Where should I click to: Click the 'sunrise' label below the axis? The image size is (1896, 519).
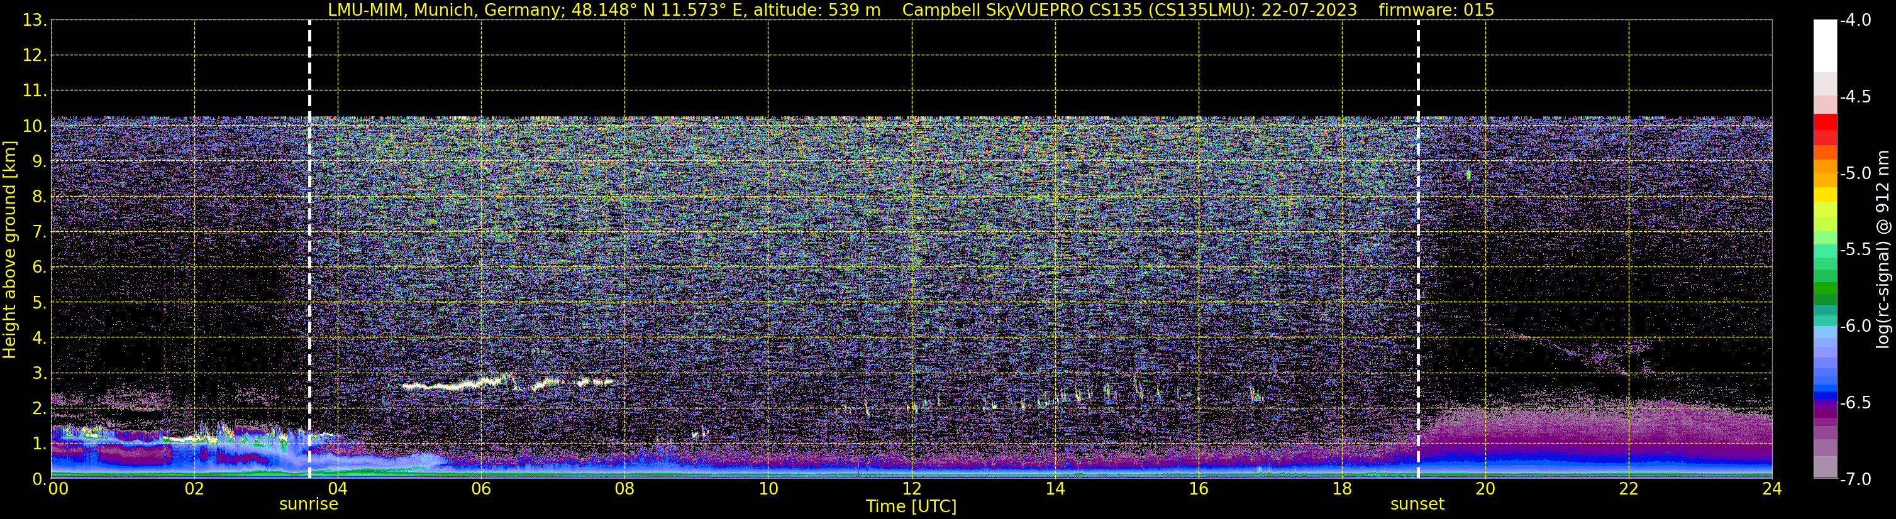(x=308, y=505)
